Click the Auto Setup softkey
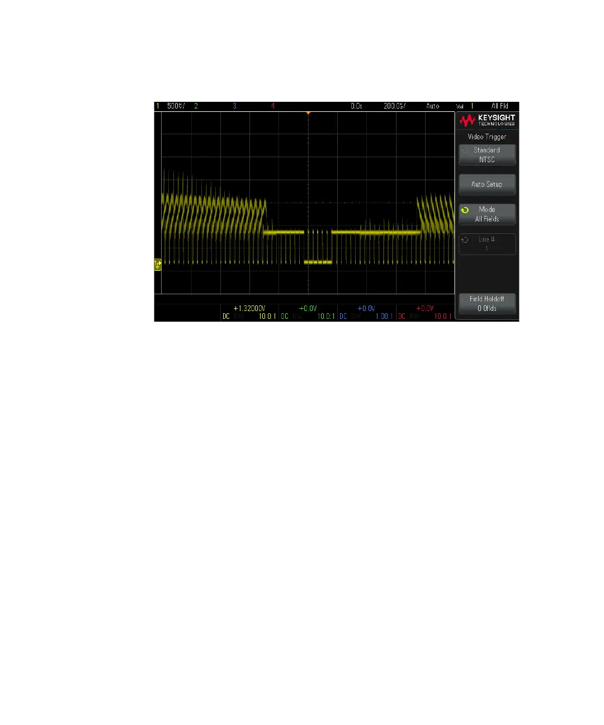The image size is (604, 725). [487, 185]
